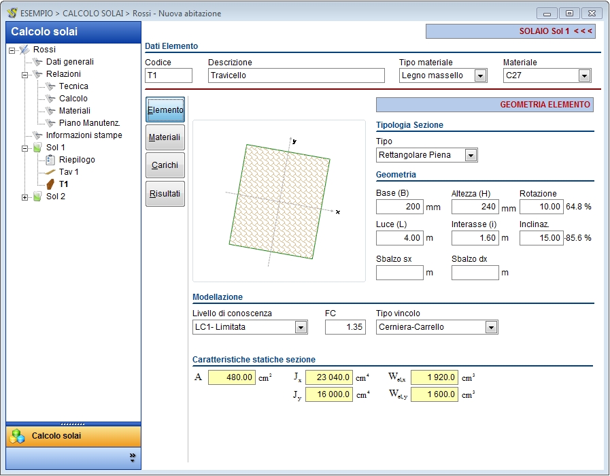The image size is (610, 476).
Task: Click the Sol 2 bucket icon
Action: pos(37,197)
